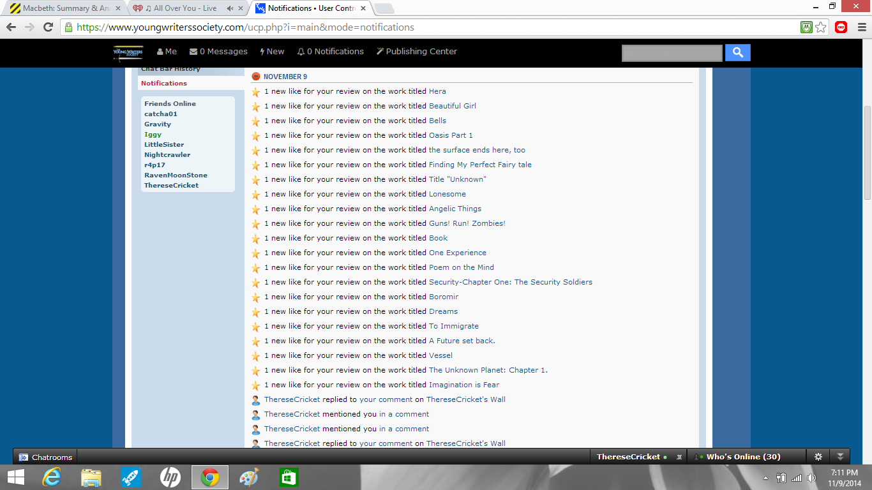Click the Young Writers Society logo
Viewport: 872px width, 490px height.
128,54
